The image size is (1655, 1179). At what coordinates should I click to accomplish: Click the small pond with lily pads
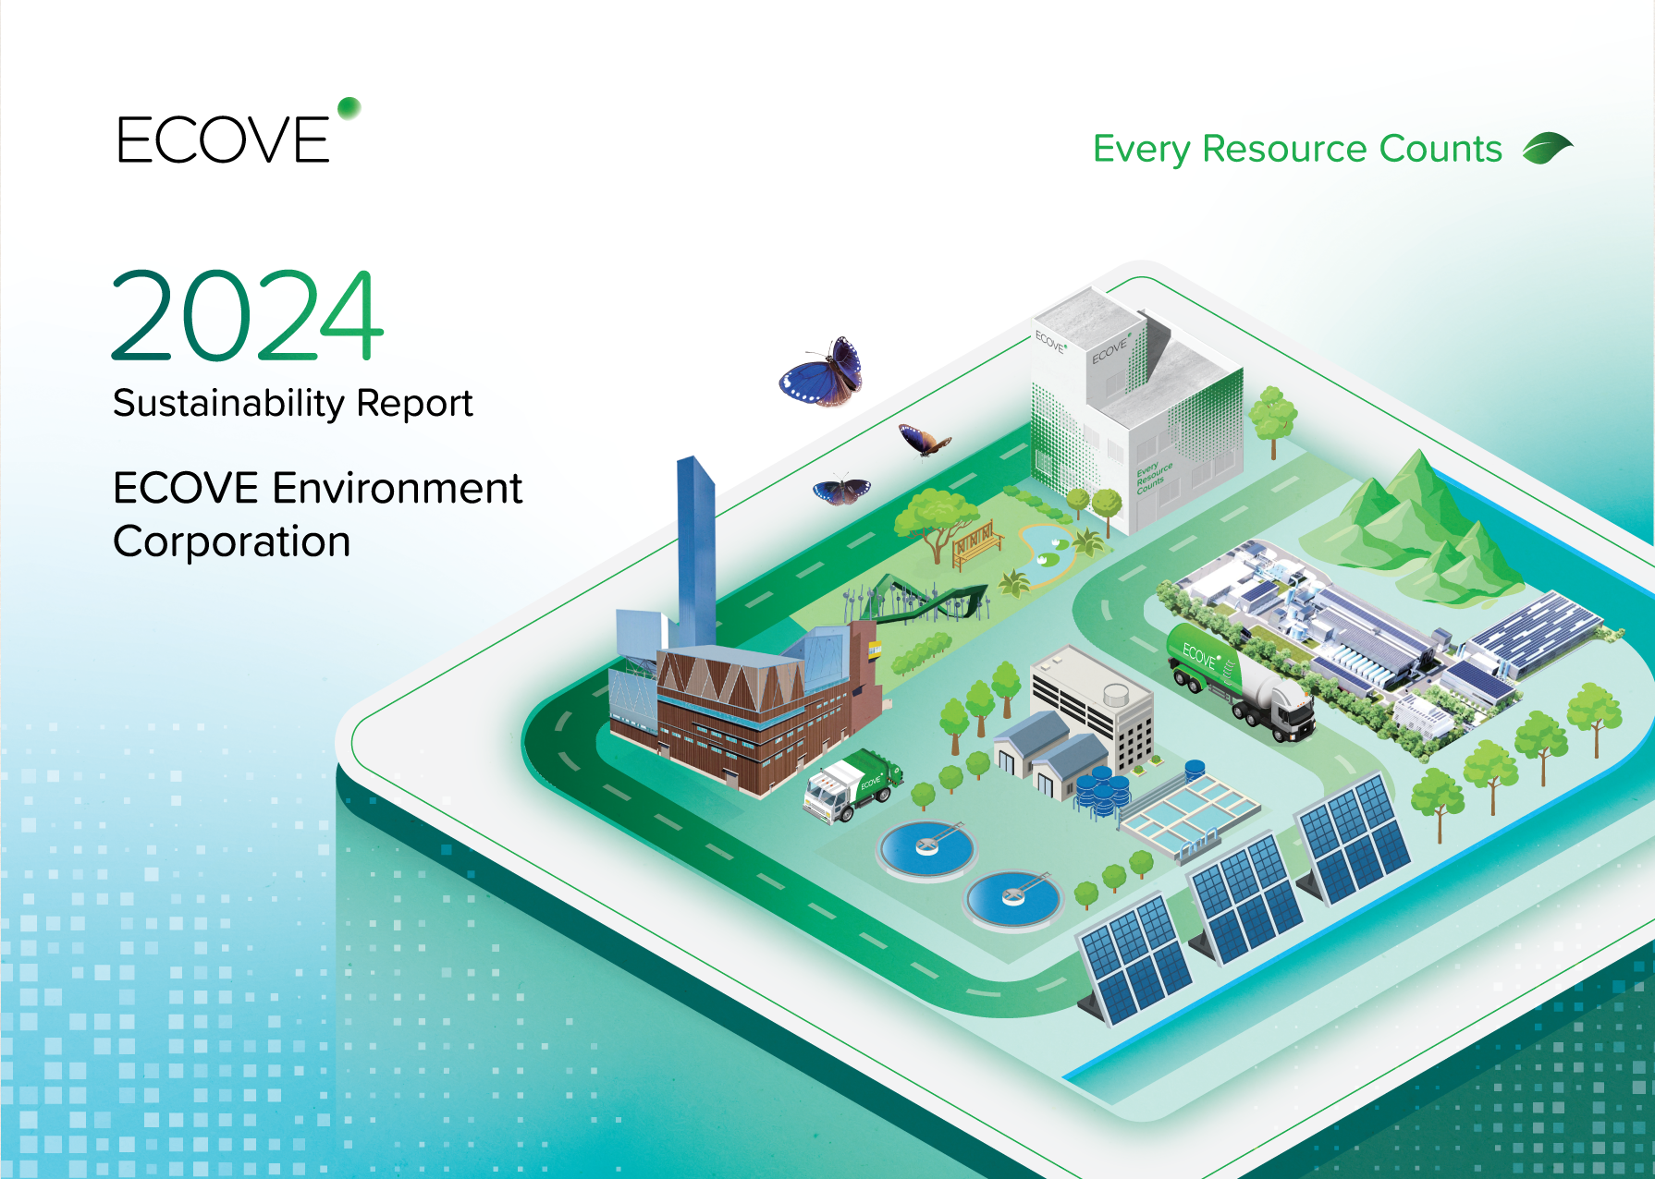point(1046,553)
